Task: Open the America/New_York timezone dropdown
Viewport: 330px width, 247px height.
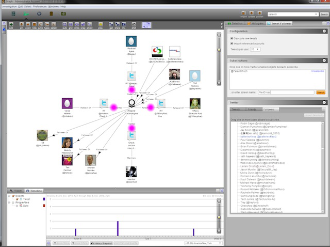Action: 203,243
